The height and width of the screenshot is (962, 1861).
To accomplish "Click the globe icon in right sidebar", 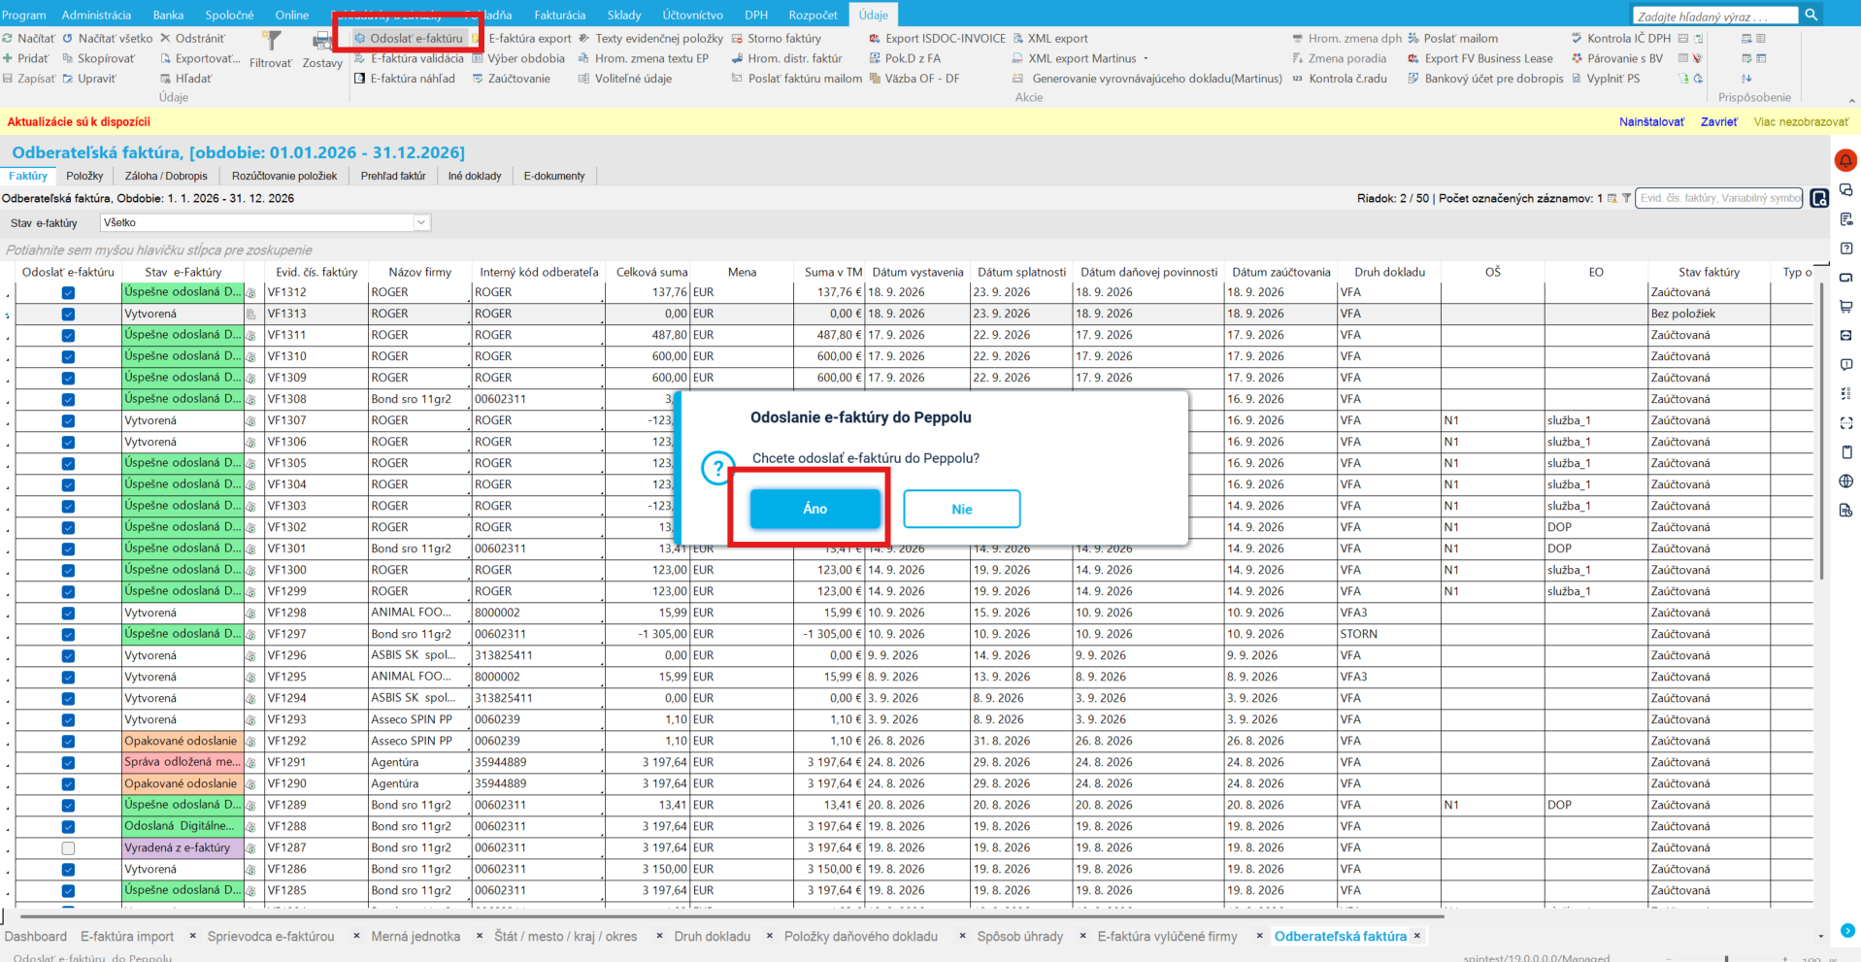I will [1845, 481].
